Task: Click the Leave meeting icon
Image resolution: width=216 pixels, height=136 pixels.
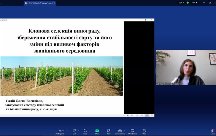Action: point(212,131)
